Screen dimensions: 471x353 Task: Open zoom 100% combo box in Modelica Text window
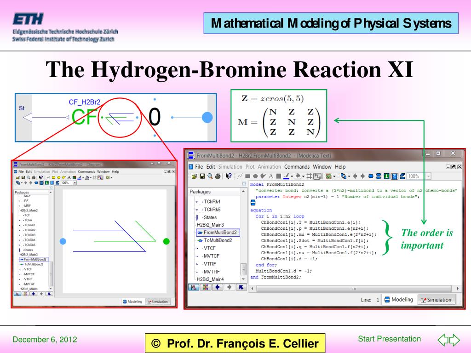419,176
